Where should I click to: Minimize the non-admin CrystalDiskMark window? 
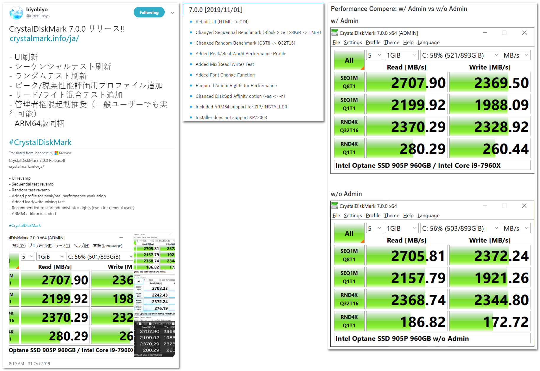pos(485,206)
